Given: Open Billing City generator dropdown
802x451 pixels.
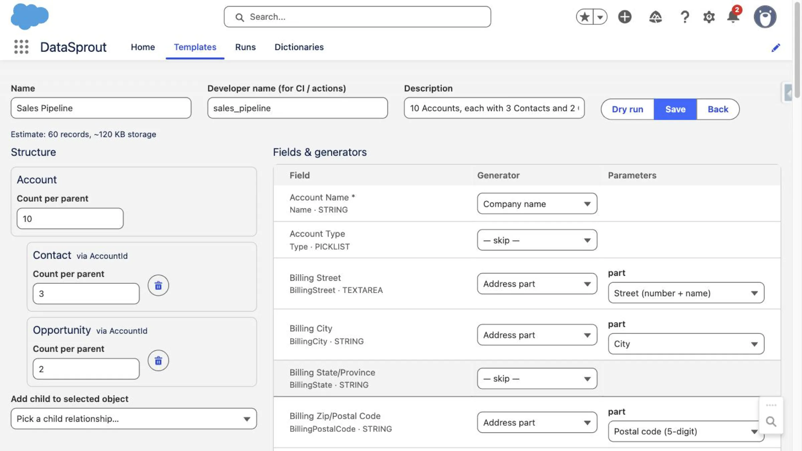Looking at the screenshot, I should [537, 335].
